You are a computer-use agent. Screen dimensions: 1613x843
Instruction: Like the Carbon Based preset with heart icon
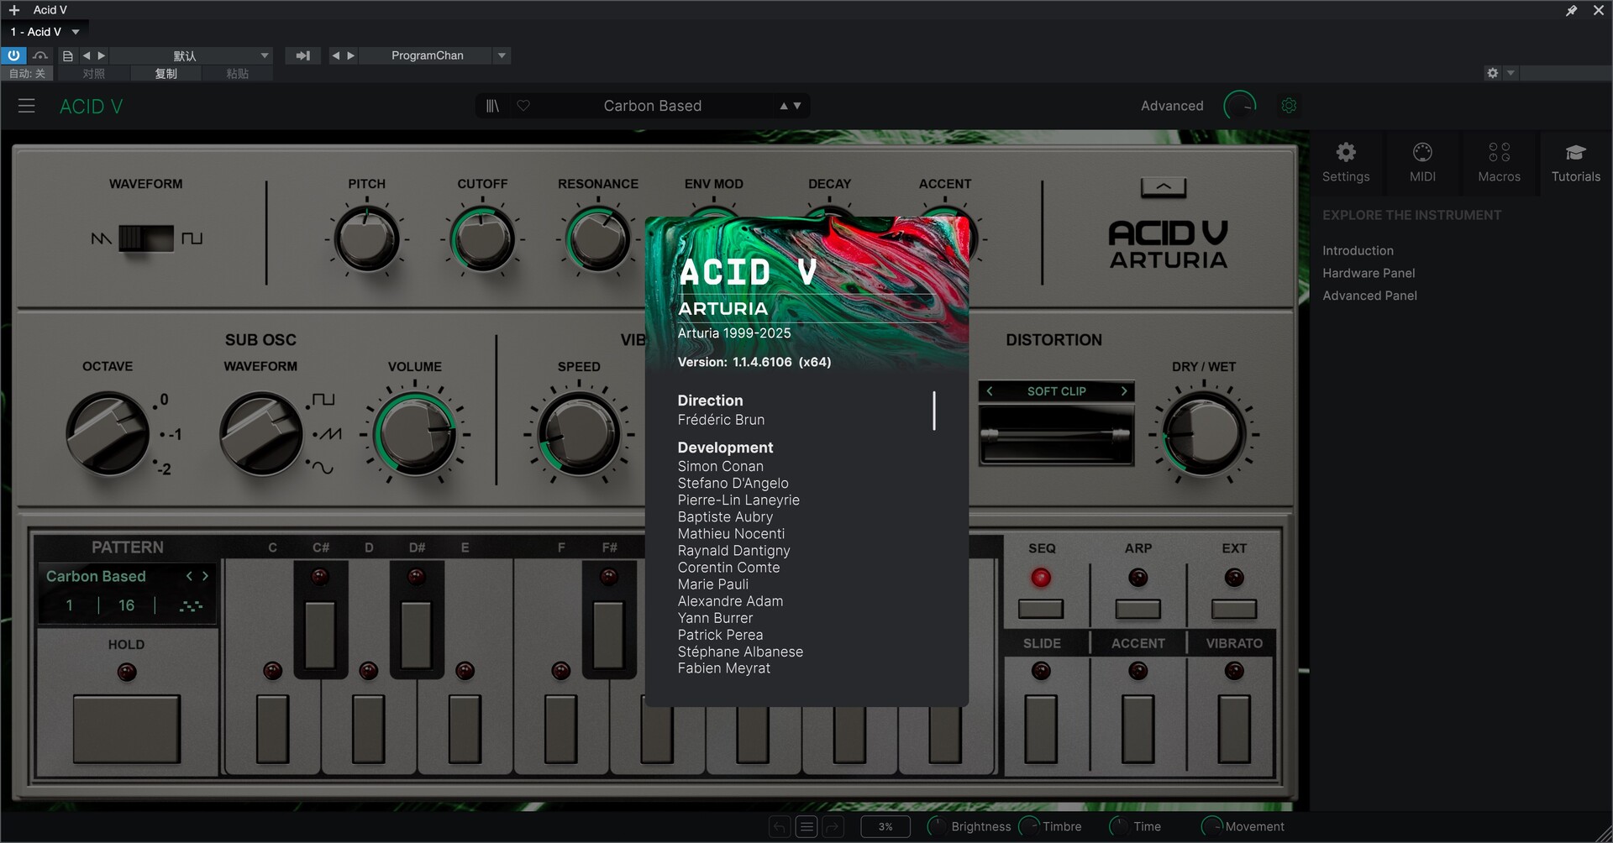tap(523, 106)
